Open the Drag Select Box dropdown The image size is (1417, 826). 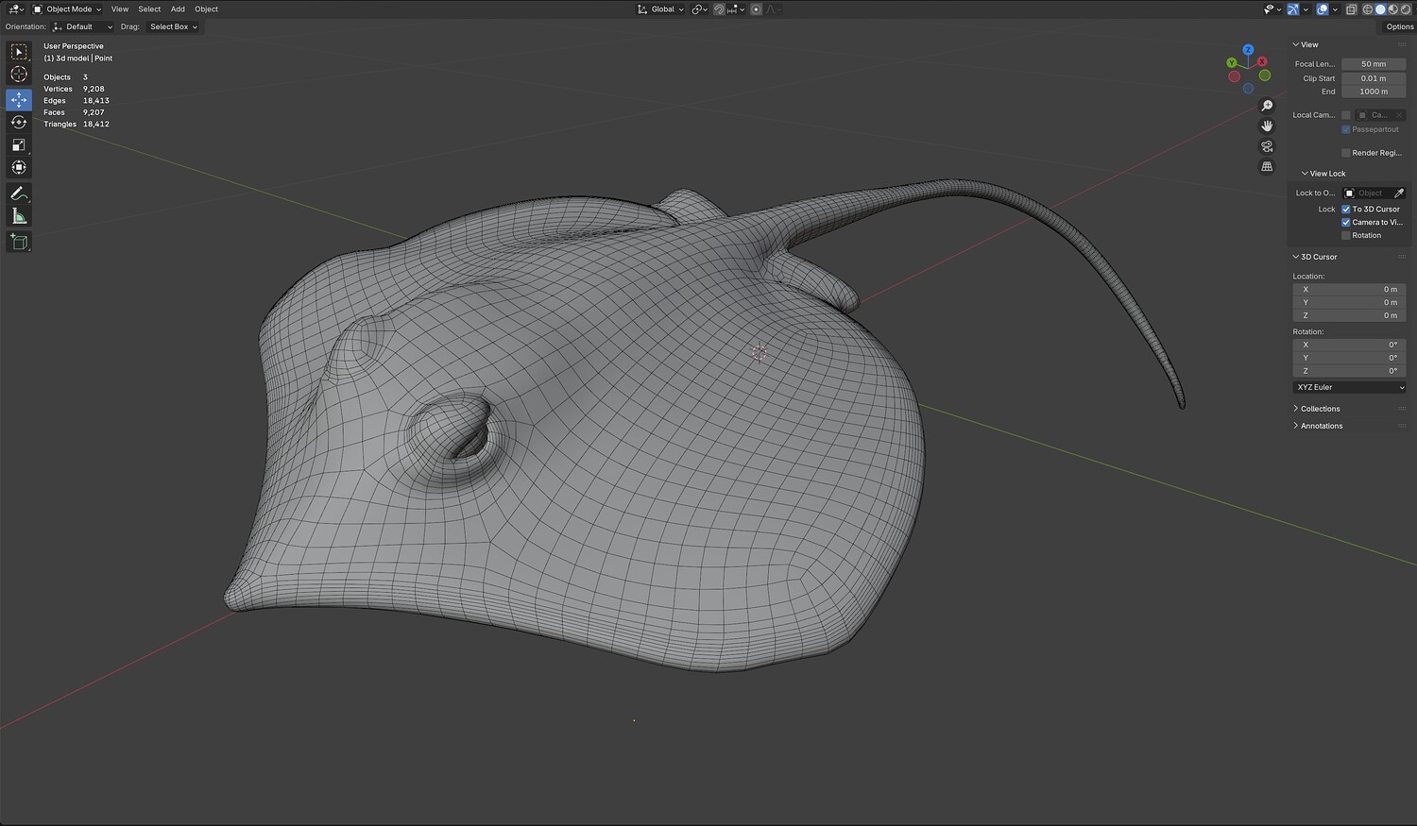click(173, 26)
